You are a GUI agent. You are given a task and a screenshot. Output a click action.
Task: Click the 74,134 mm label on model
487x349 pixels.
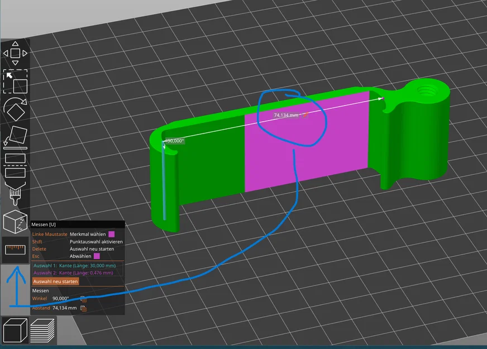coord(286,115)
